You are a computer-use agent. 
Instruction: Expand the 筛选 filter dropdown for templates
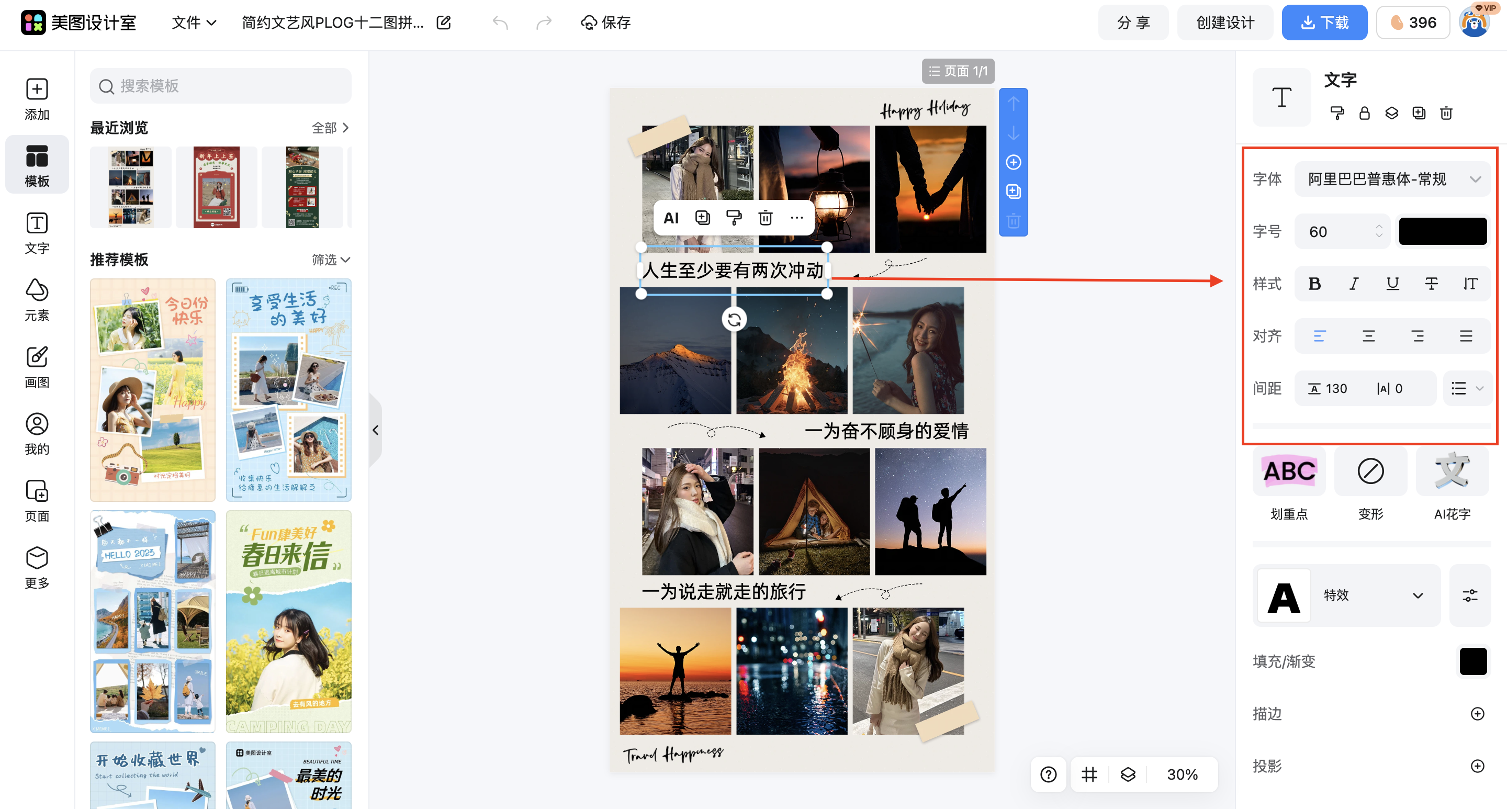pos(331,260)
